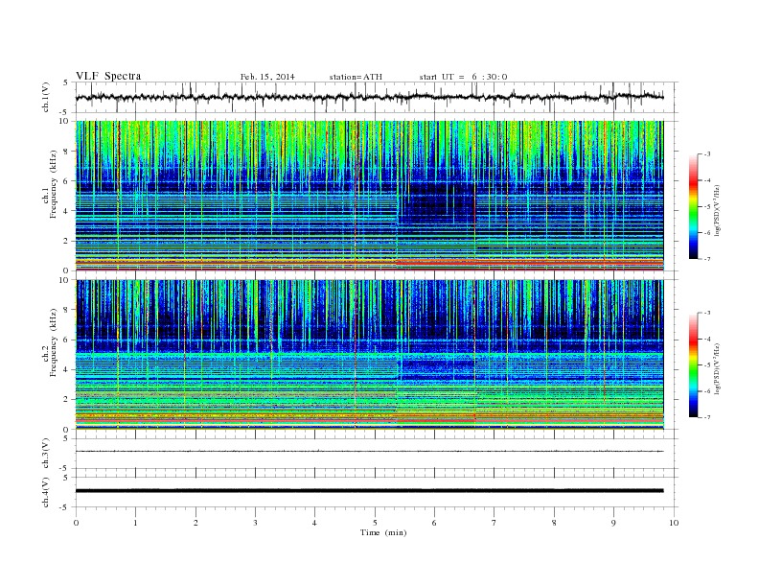Click time axis tick label "10"

click(674, 523)
